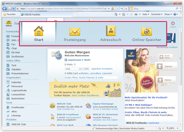
Task: Open Loginzentrale in the sidebar
Action: 17,90
